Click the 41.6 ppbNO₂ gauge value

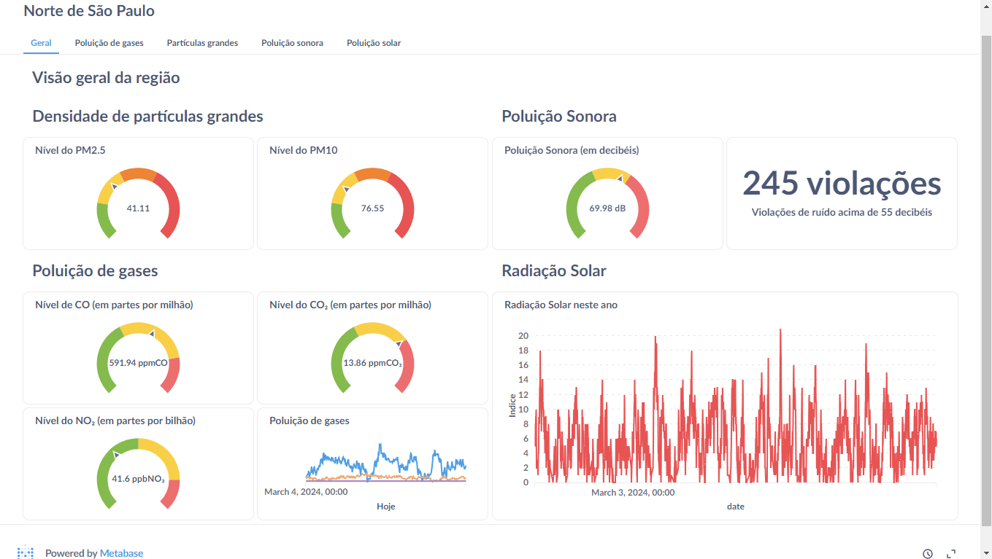pyautogui.click(x=138, y=479)
